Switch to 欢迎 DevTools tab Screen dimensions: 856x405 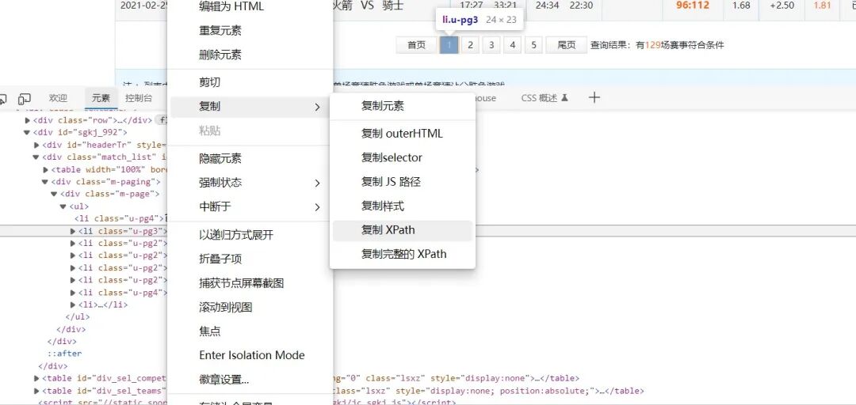coord(58,98)
